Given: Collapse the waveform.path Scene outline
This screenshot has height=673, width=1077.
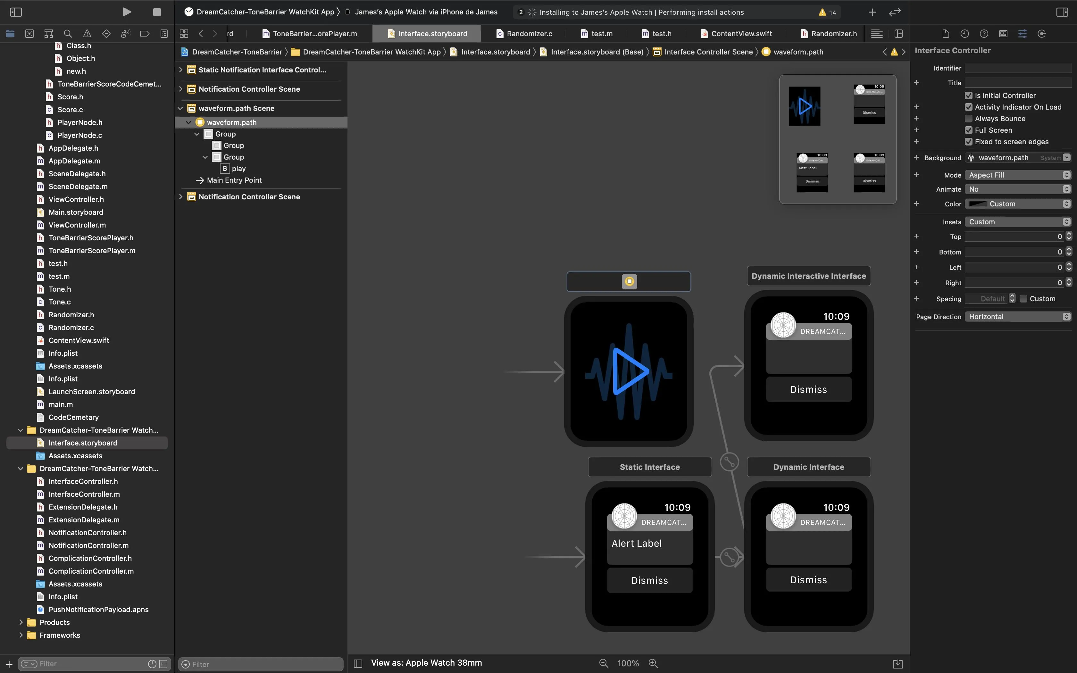Looking at the screenshot, I should (180, 108).
